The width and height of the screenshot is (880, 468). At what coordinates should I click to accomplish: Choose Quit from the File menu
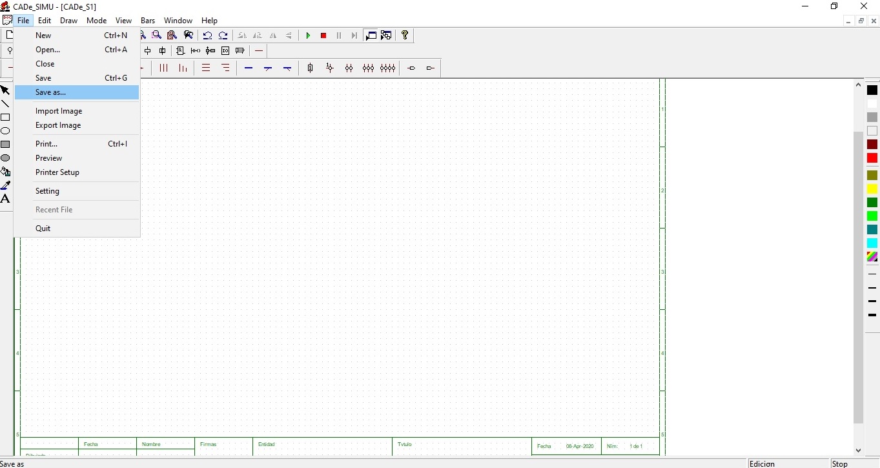tap(77, 229)
